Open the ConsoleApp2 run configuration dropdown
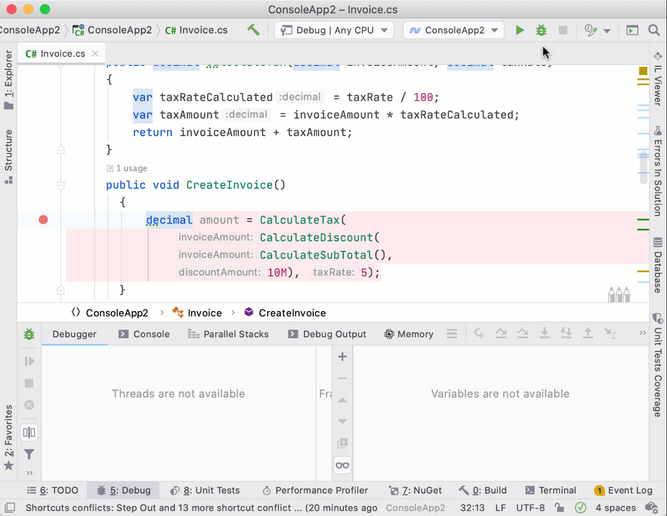The height and width of the screenshot is (516, 667). 452,30
